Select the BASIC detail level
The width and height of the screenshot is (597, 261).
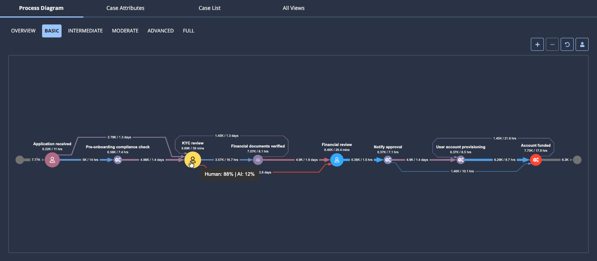pyautogui.click(x=52, y=31)
